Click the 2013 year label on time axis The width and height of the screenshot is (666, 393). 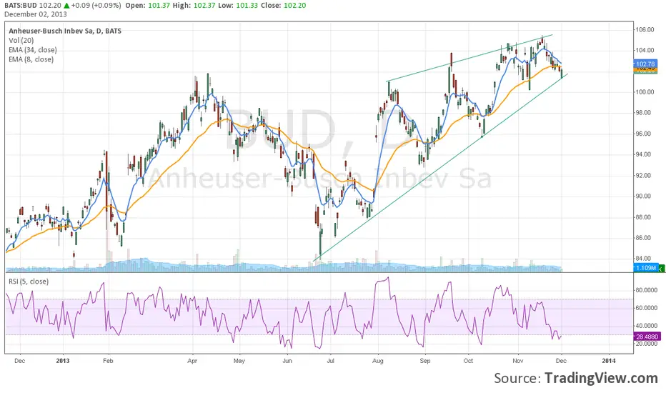pos(62,361)
